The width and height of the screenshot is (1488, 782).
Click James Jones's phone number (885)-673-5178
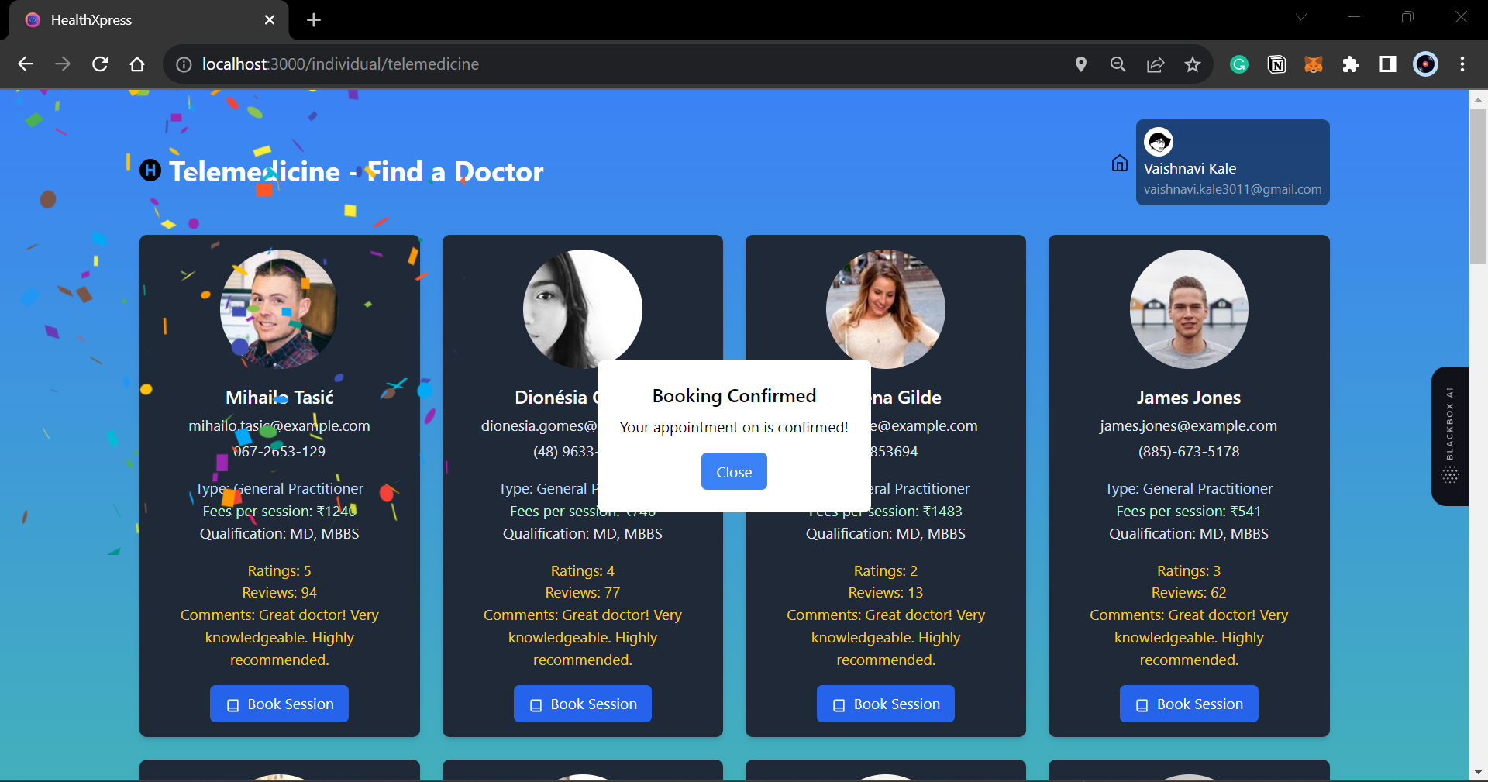click(1189, 451)
